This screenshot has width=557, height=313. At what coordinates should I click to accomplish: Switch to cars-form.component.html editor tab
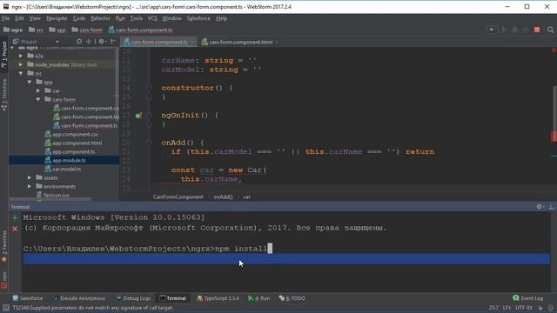click(x=240, y=42)
